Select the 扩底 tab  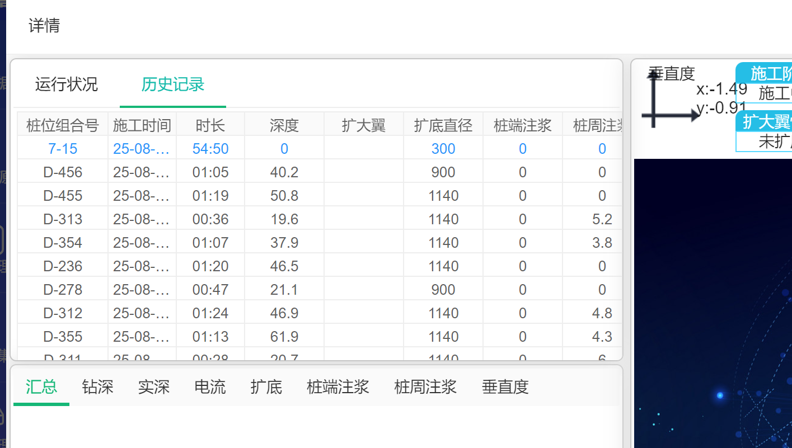(266, 386)
